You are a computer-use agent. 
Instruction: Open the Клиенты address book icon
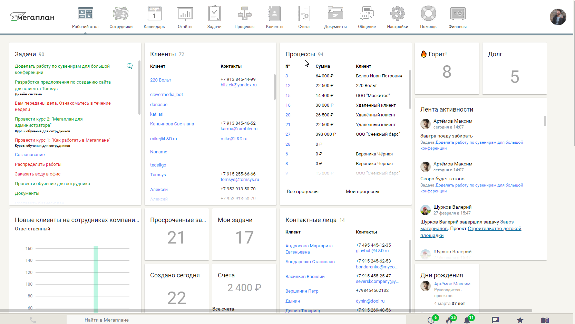274,14
